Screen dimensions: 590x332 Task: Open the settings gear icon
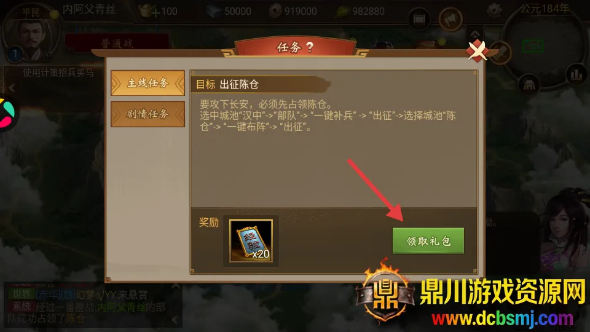[x=494, y=10]
